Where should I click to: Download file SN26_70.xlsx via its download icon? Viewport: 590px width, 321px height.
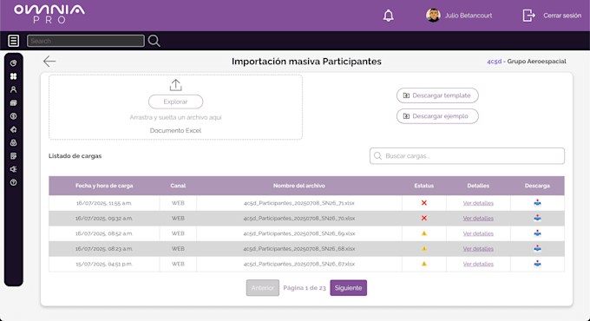tap(537, 219)
